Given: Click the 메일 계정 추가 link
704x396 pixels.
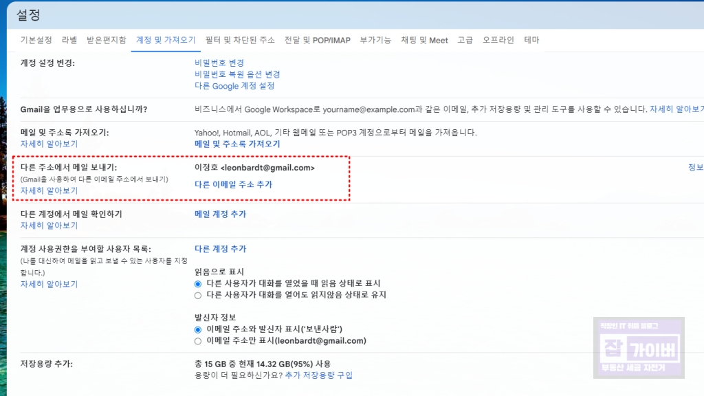Looking at the screenshot, I should coord(220,214).
